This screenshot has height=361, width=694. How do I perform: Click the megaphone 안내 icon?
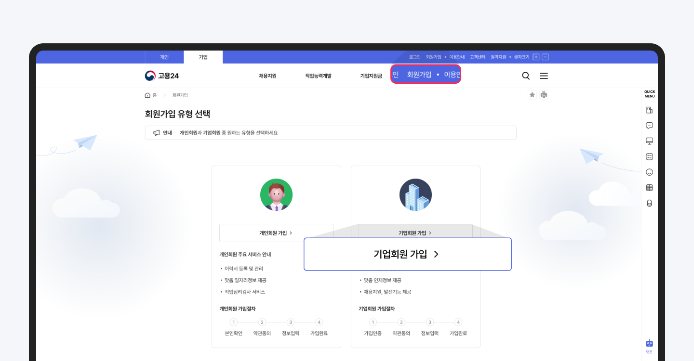(156, 133)
